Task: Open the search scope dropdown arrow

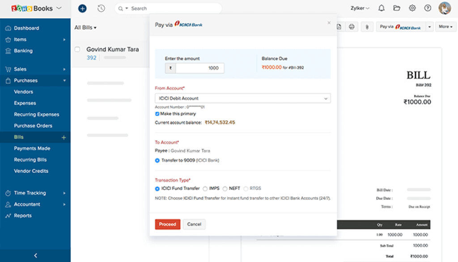Action: (127, 9)
